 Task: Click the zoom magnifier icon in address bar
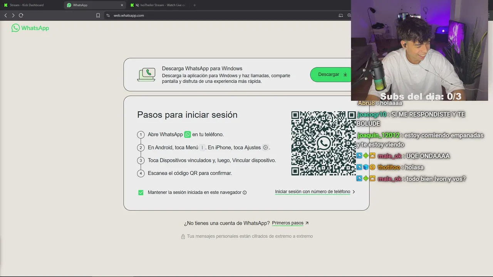coord(349,15)
